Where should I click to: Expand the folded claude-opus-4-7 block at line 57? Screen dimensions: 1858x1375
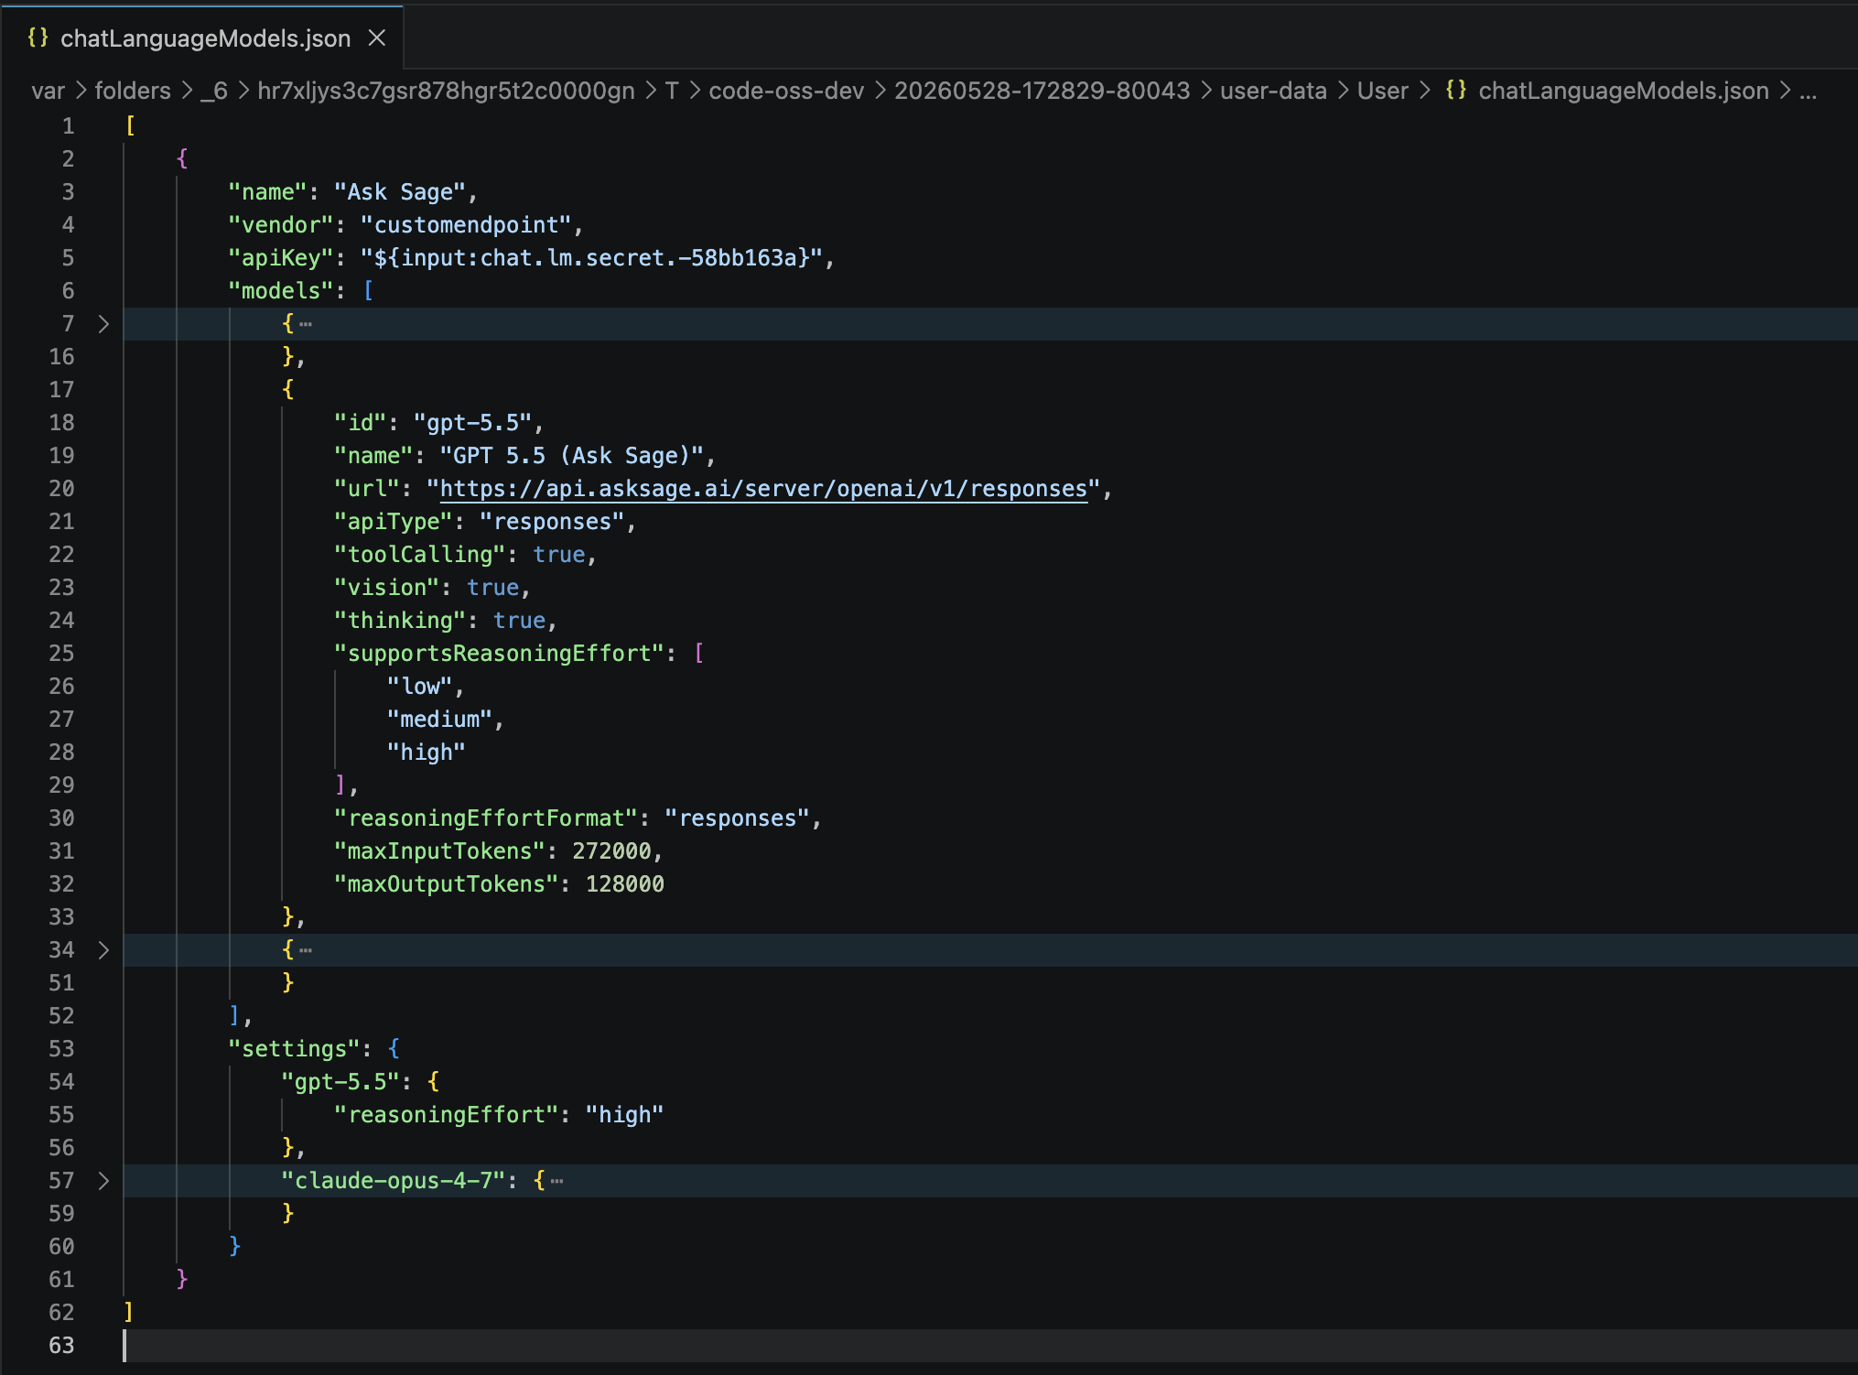coord(103,1181)
